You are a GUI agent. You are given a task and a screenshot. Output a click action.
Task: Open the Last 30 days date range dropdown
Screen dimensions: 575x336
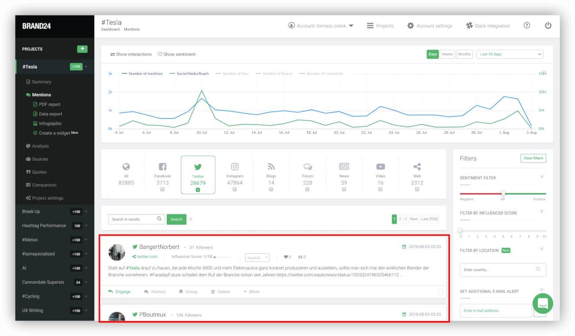(510, 54)
